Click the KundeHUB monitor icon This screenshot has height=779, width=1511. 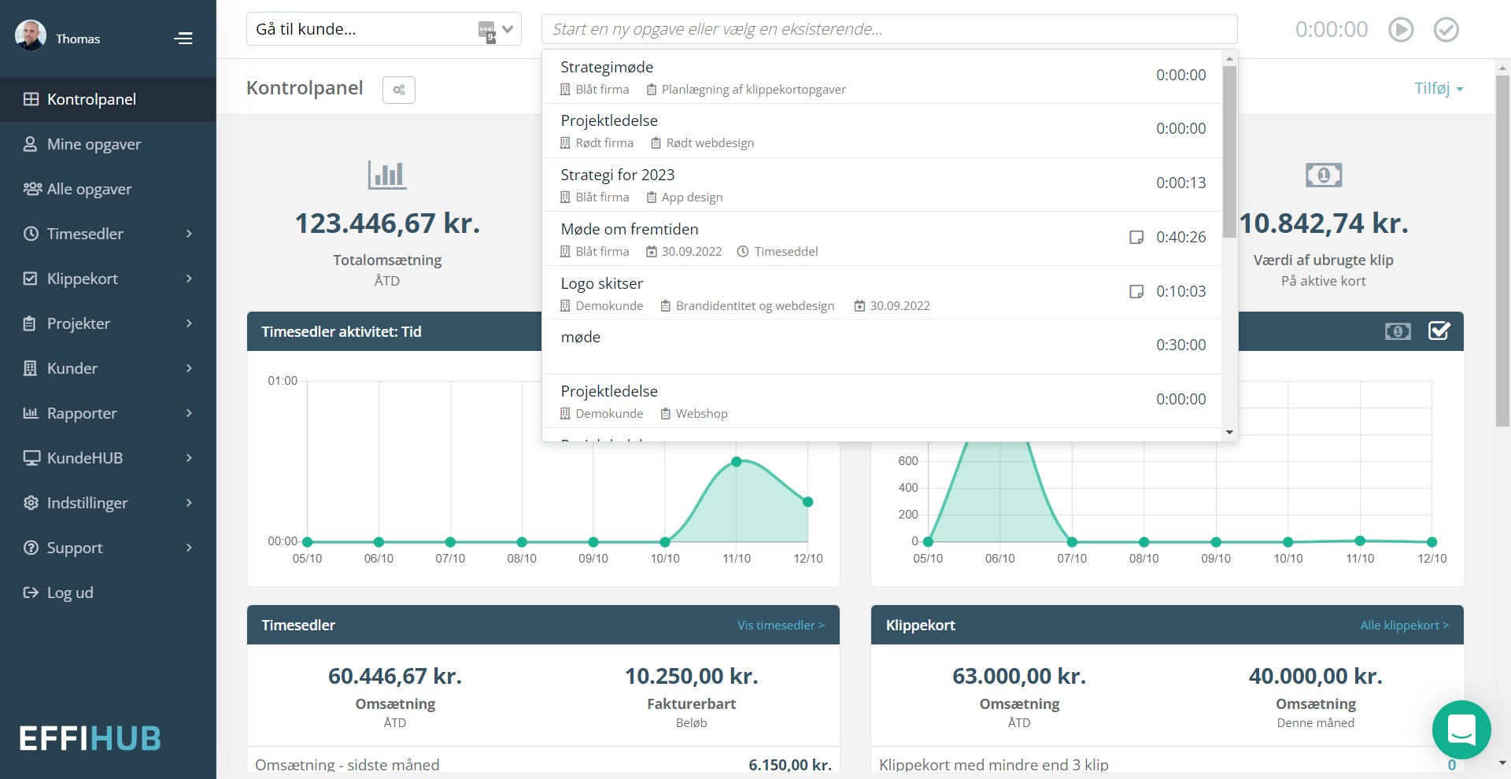[31, 458]
